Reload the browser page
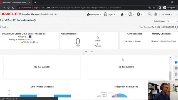Viewport: 178px width, 100px height. click(9, 7)
